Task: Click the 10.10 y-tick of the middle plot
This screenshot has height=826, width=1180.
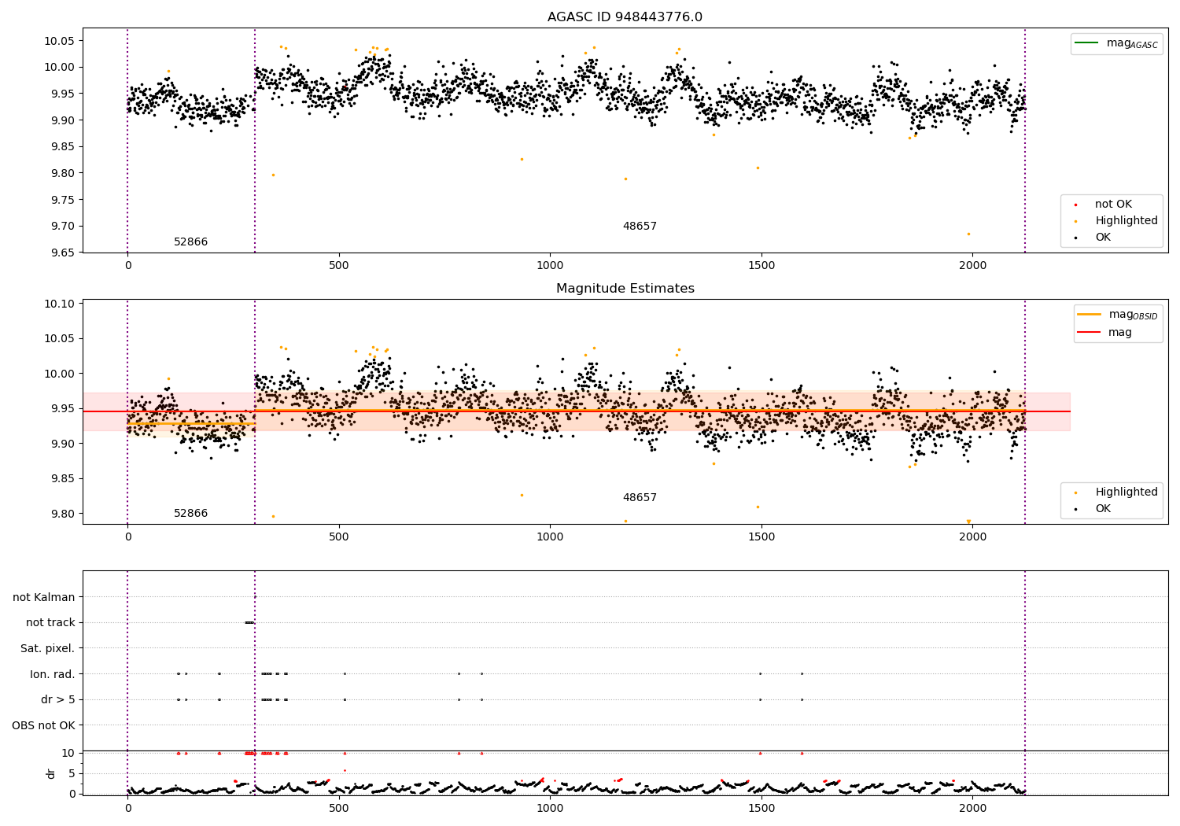Action: point(60,304)
